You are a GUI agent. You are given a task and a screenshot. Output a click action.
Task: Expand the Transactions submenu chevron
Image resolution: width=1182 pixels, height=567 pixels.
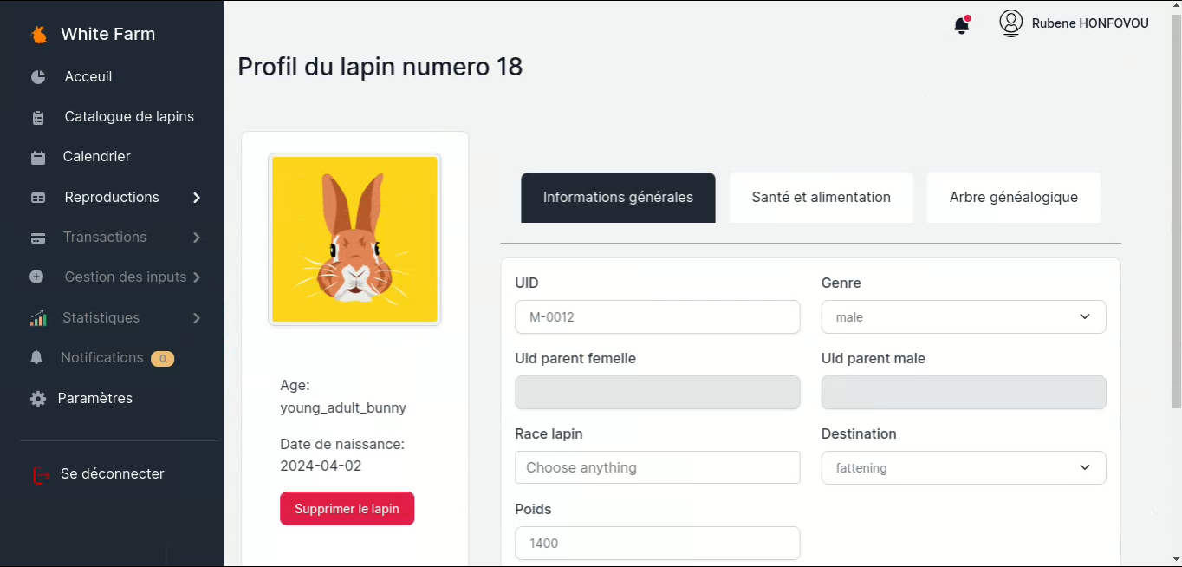[x=197, y=238]
